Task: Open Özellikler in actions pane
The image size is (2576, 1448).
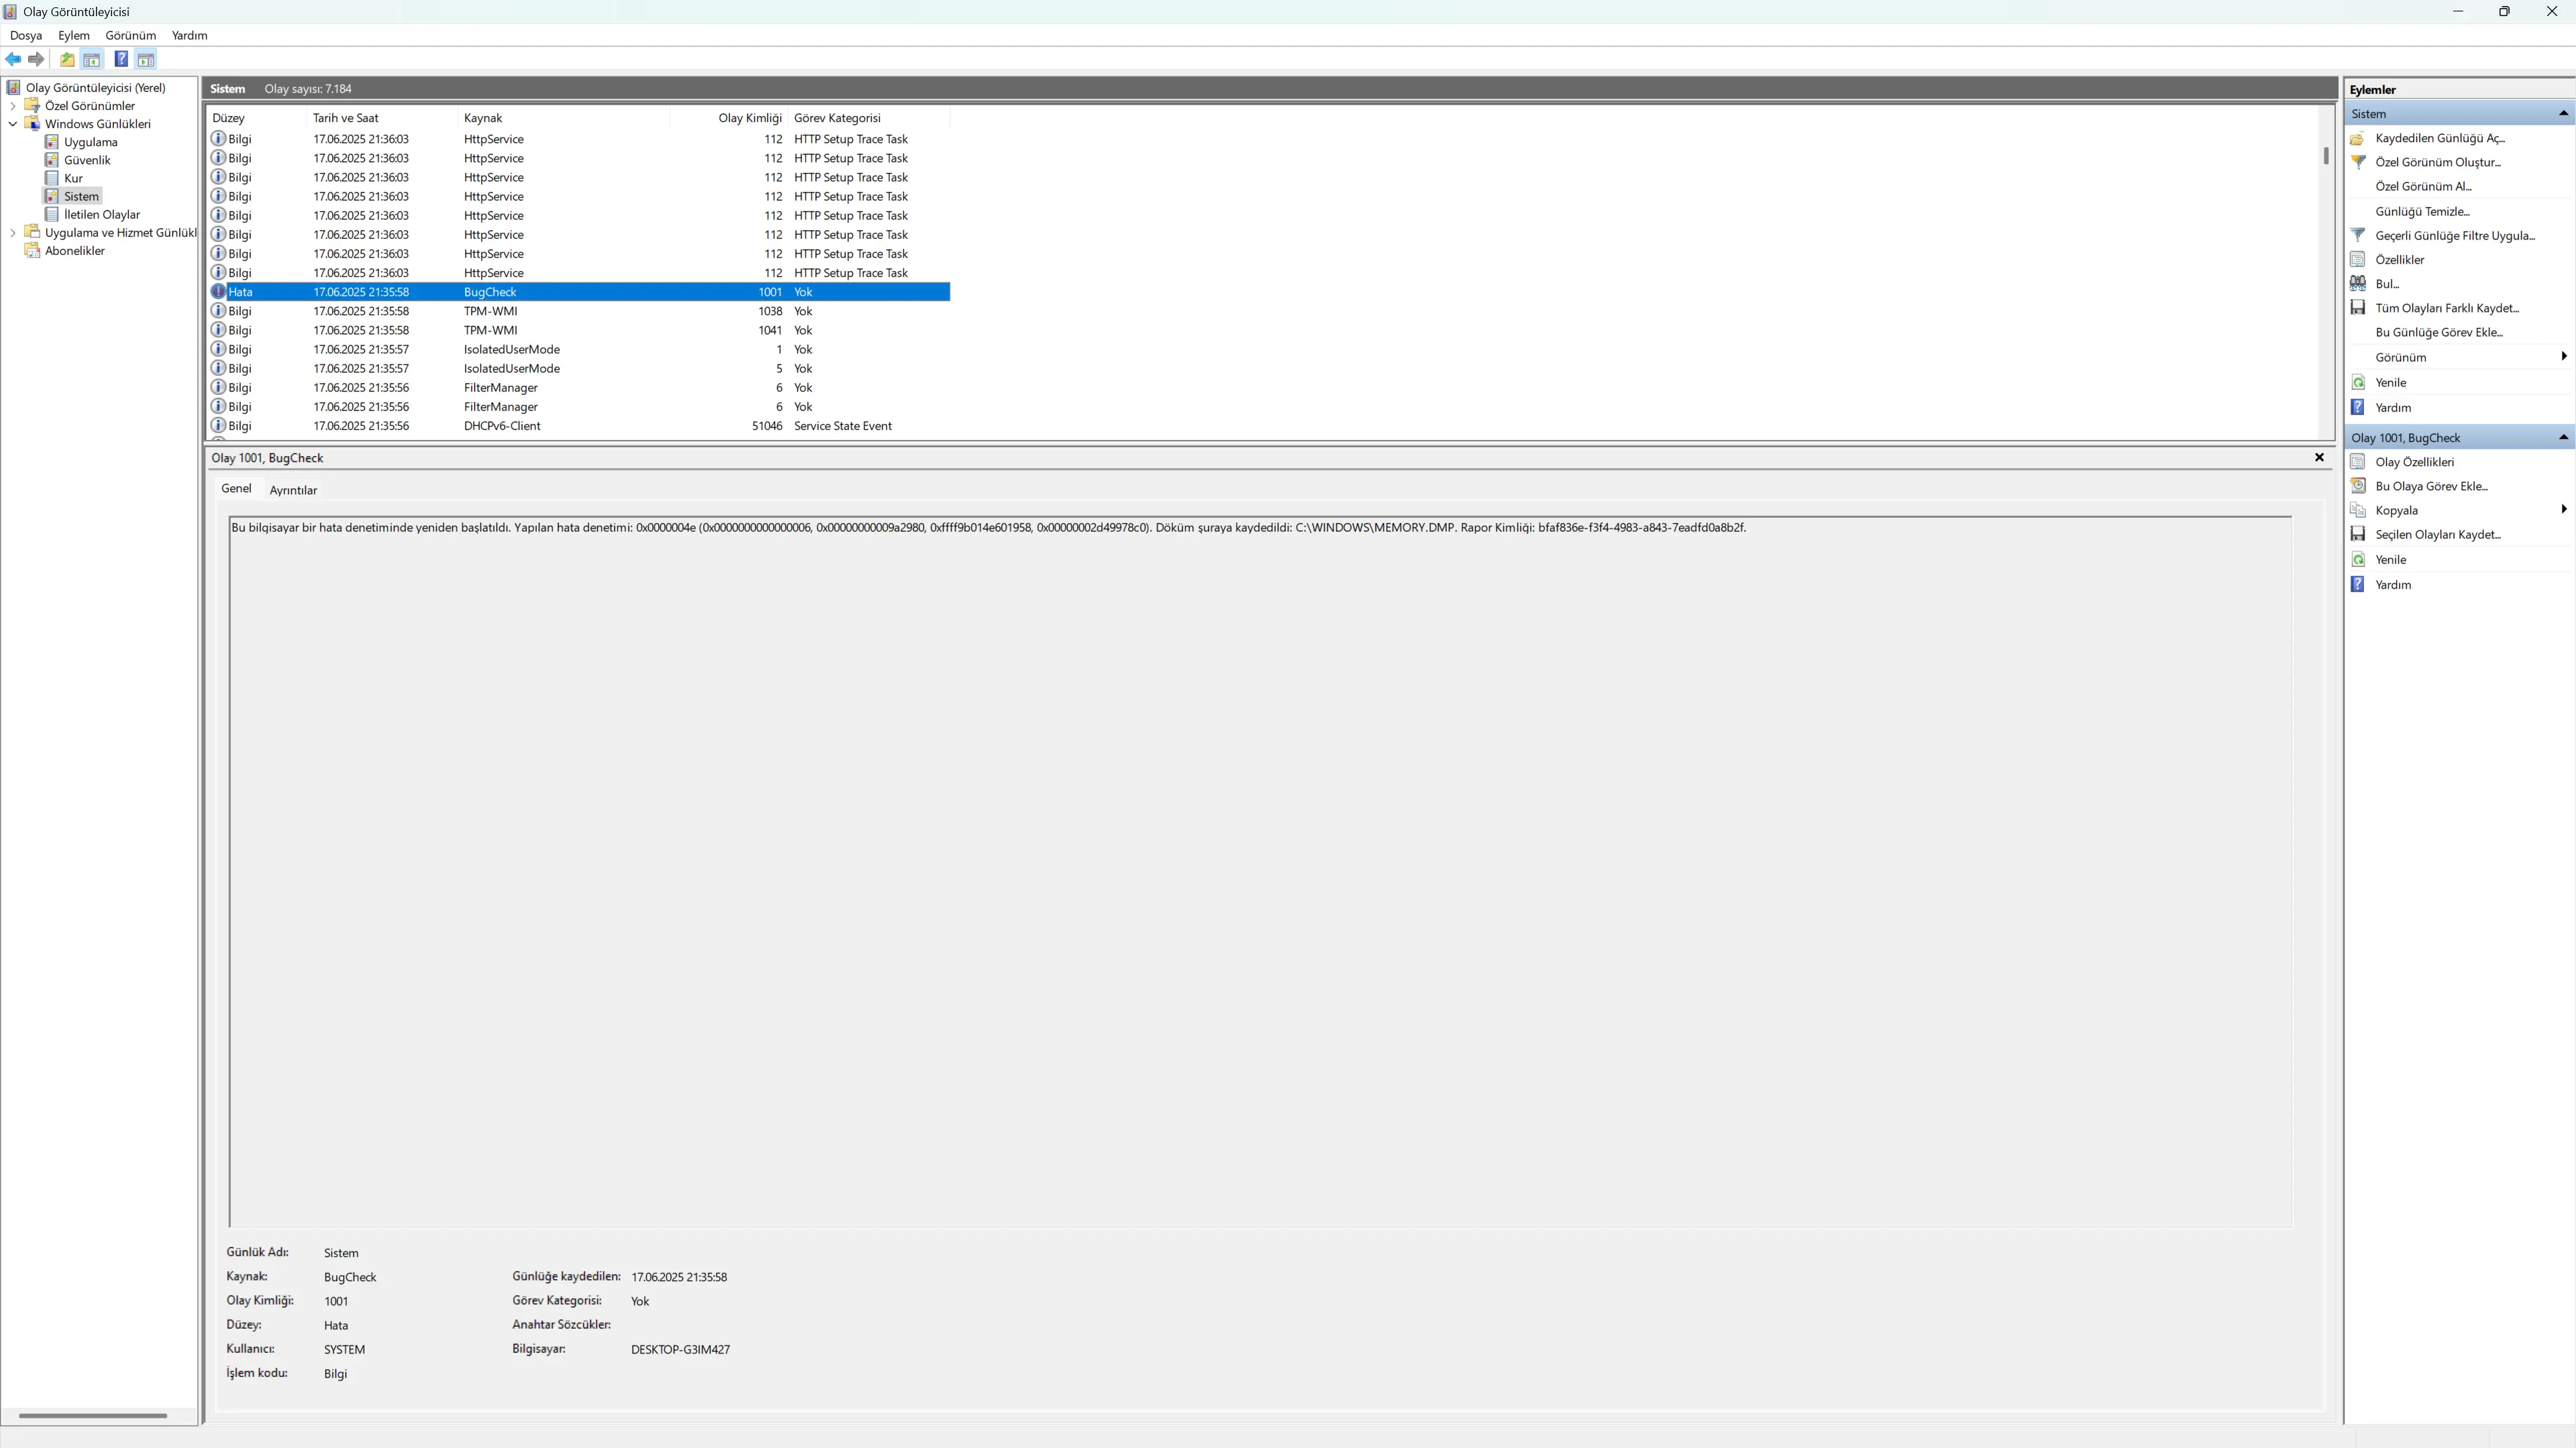Action: point(2399,260)
